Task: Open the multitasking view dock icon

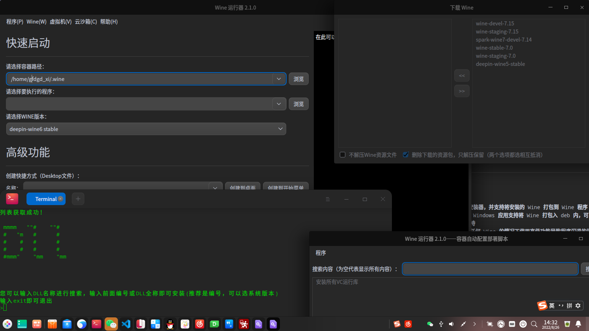Action: coord(22,324)
